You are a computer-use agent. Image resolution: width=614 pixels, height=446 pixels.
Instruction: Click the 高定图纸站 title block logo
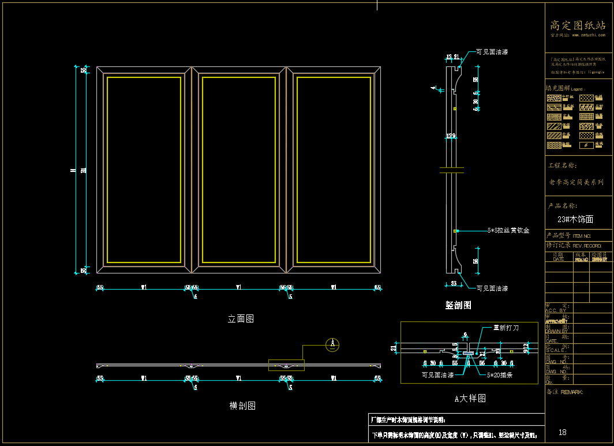578,25
